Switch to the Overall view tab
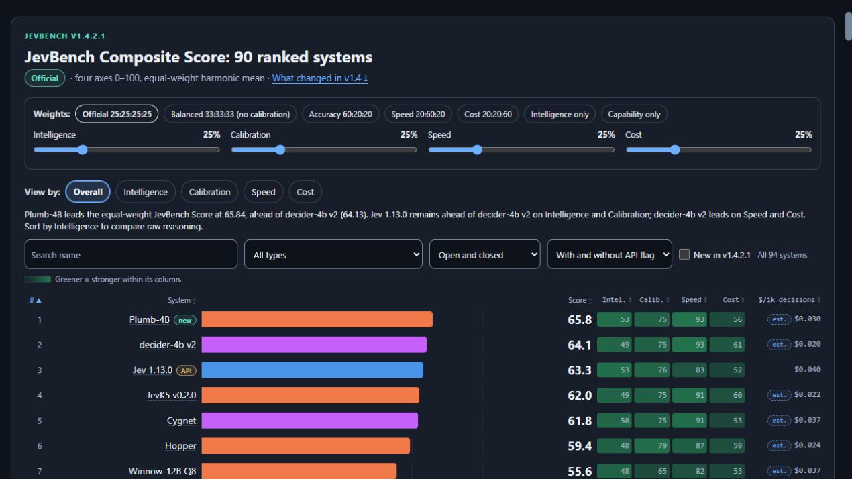Image resolution: width=852 pixels, height=479 pixels. [x=88, y=192]
